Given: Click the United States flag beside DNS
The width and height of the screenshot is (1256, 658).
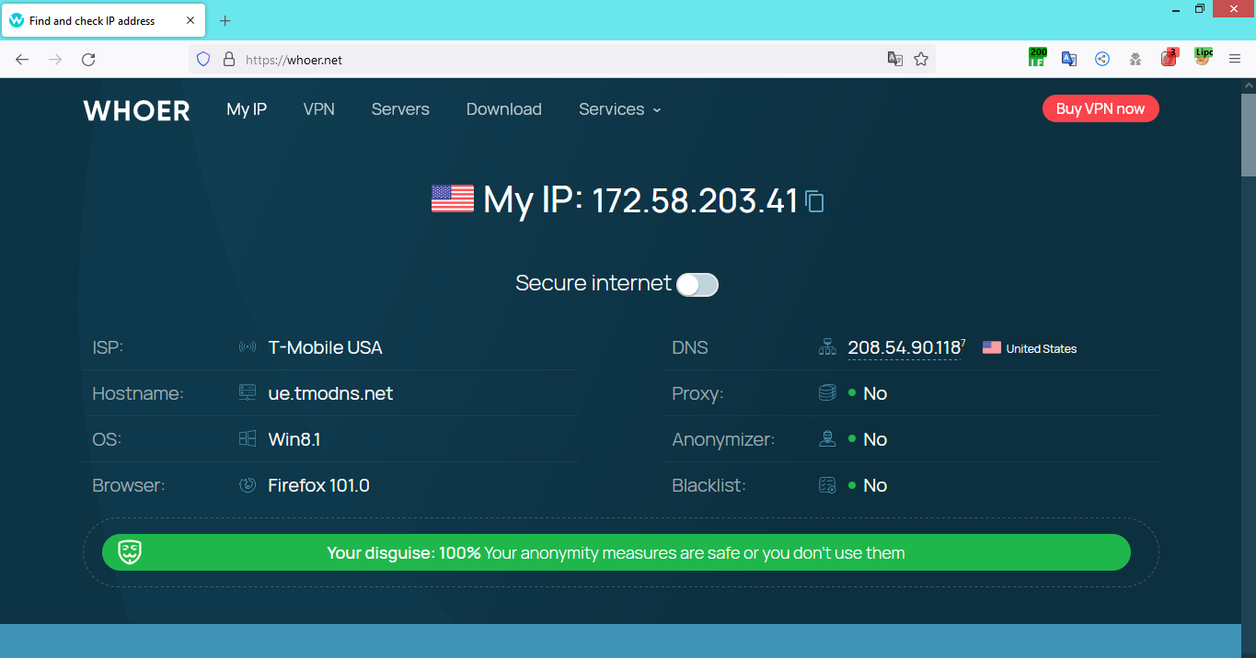Looking at the screenshot, I should point(992,347).
